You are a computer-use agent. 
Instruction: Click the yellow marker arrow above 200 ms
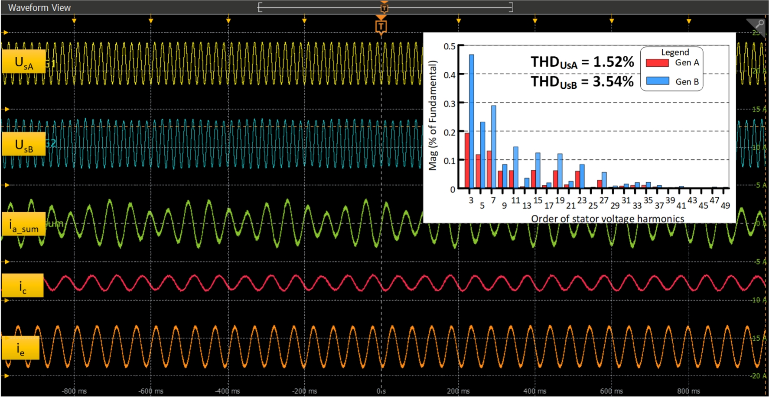click(x=459, y=21)
